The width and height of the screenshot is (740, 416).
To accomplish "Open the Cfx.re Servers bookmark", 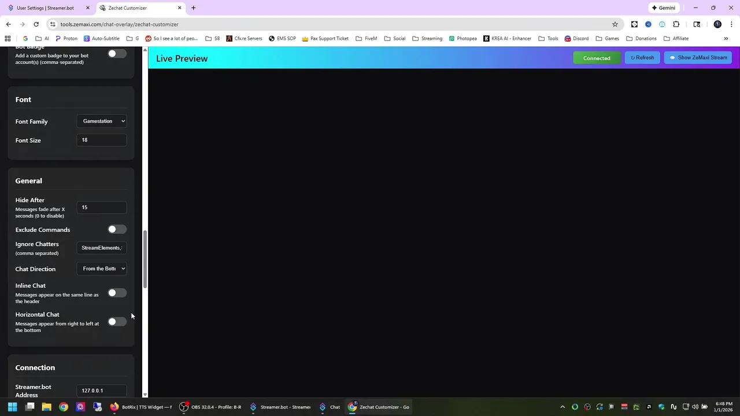I will tap(244, 39).
